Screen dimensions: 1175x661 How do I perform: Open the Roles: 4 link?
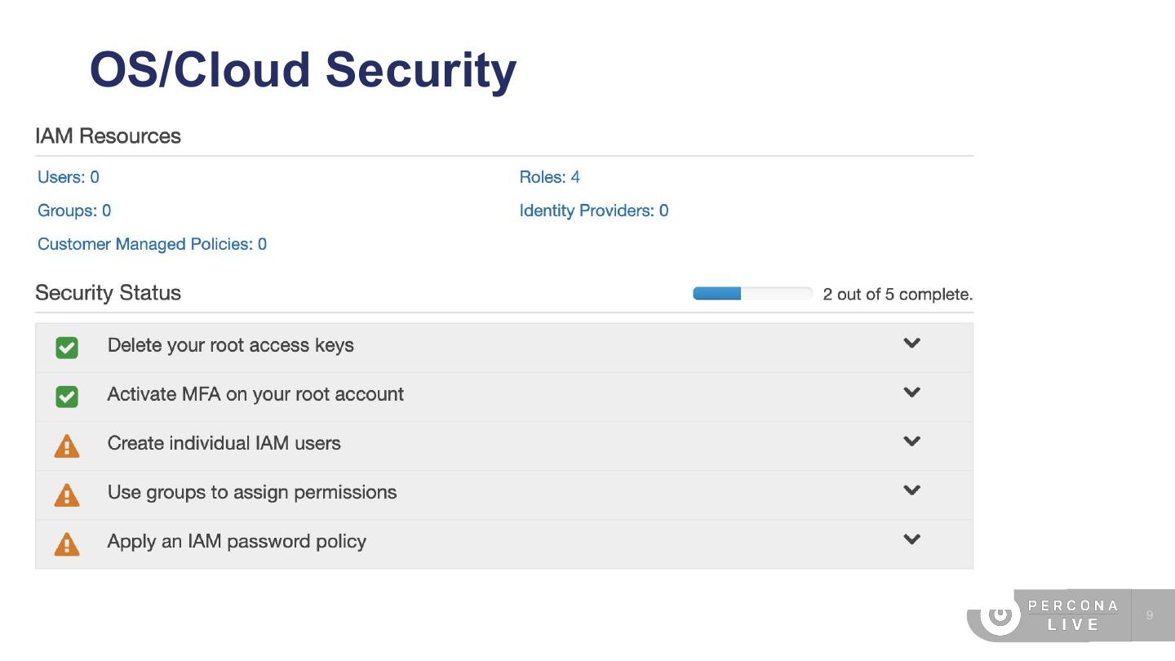coord(549,177)
